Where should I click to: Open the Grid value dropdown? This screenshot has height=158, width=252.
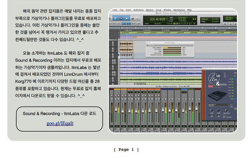click(219, 19)
